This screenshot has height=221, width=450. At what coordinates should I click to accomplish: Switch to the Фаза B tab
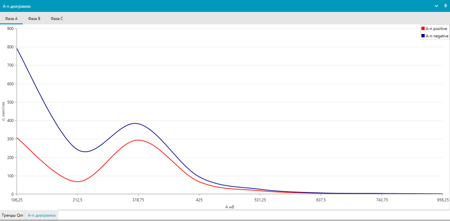point(34,18)
